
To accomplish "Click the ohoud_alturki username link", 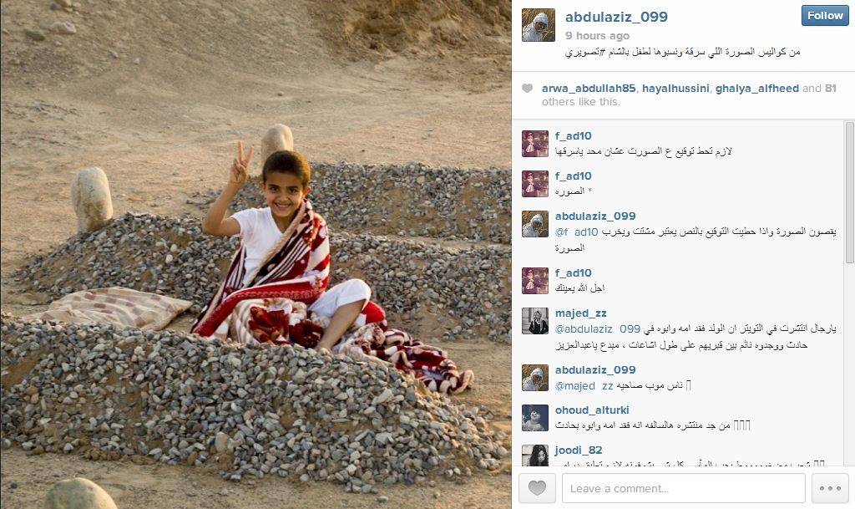I will point(592,410).
